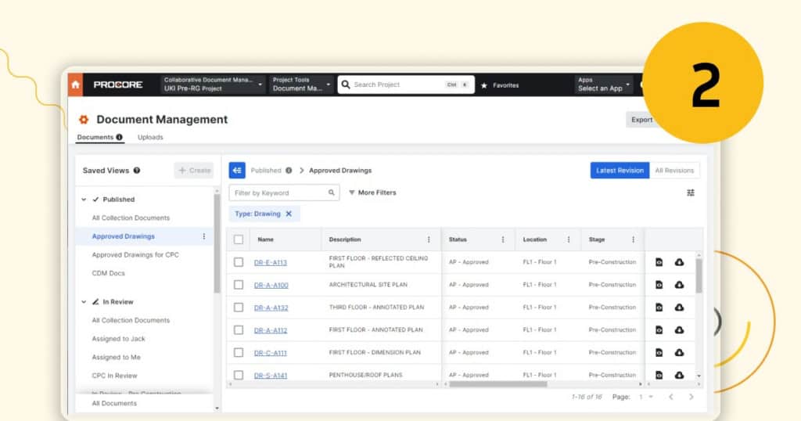Tick the select-all header checkbox
Viewport: 801px width, 421px height.
point(239,239)
